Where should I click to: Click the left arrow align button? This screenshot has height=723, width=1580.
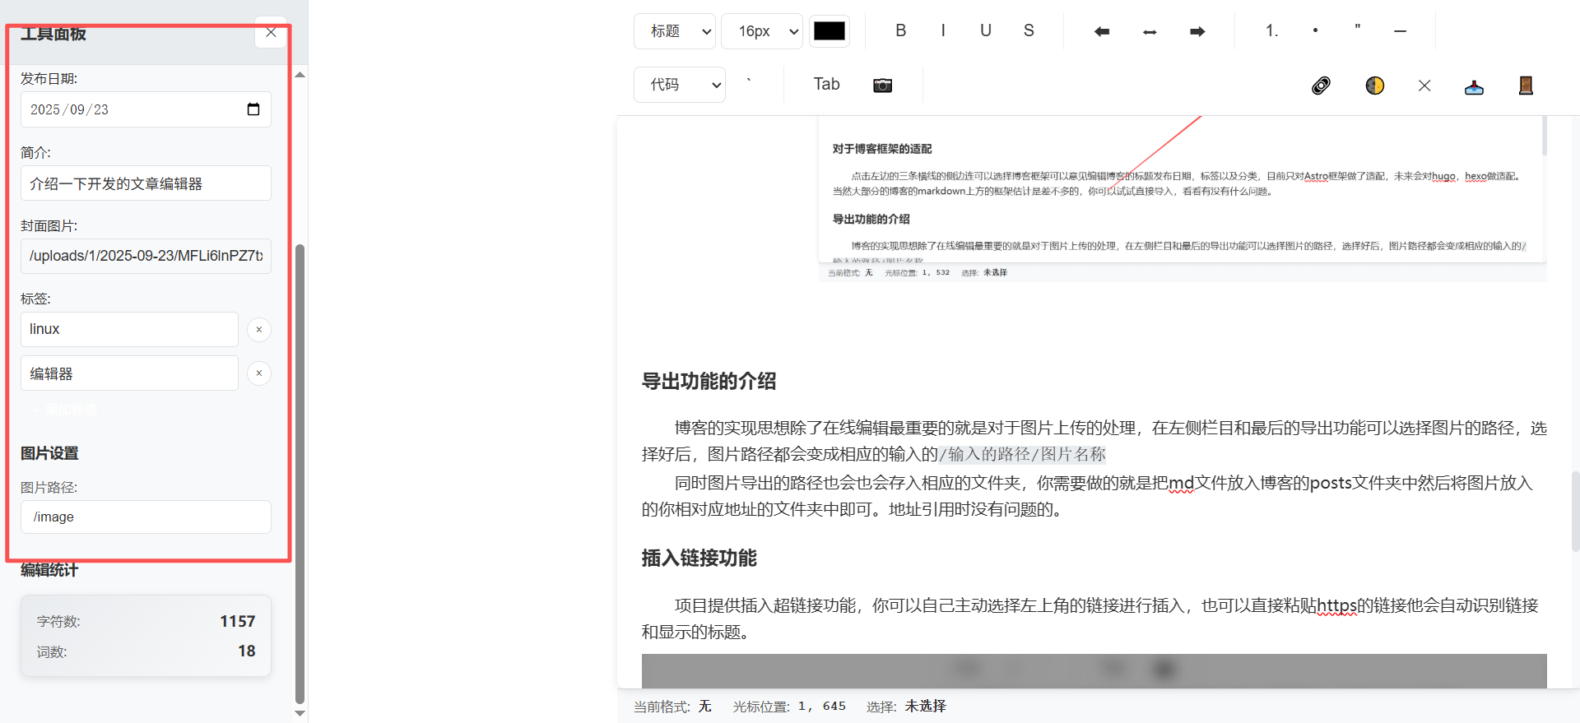1101,31
